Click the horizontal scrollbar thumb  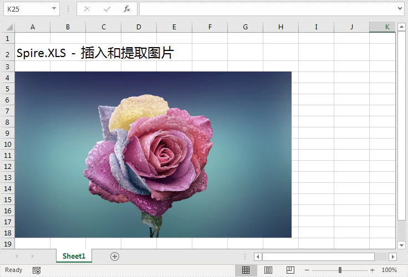coord(319,257)
